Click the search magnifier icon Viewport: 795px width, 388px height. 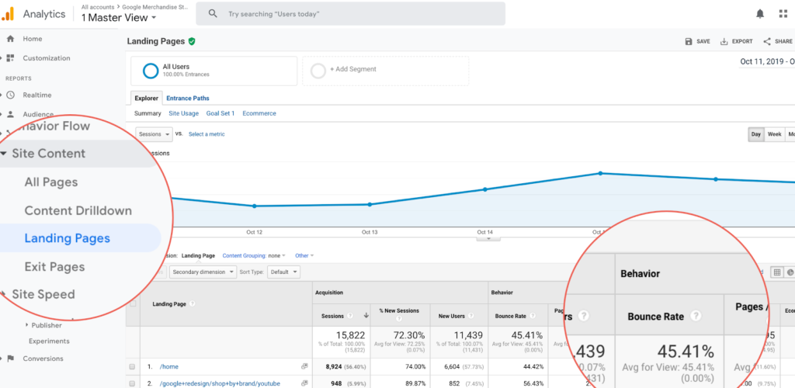click(213, 14)
